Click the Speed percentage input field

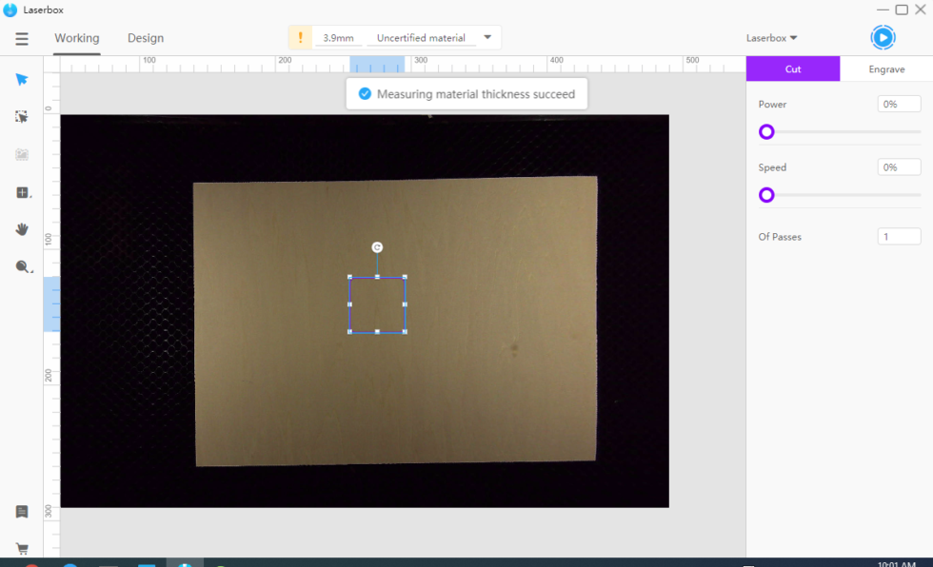pos(899,167)
